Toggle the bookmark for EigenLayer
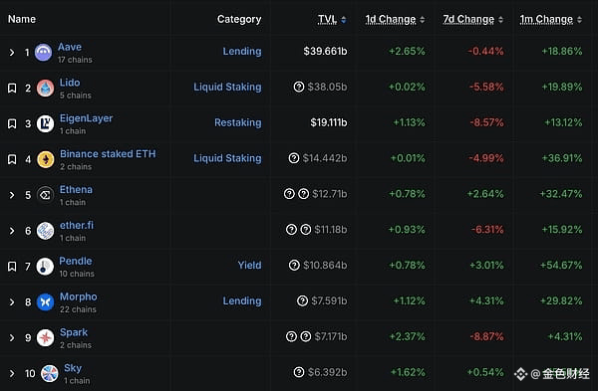The width and height of the screenshot is (598, 391). pyautogui.click(x=12, y=123)
